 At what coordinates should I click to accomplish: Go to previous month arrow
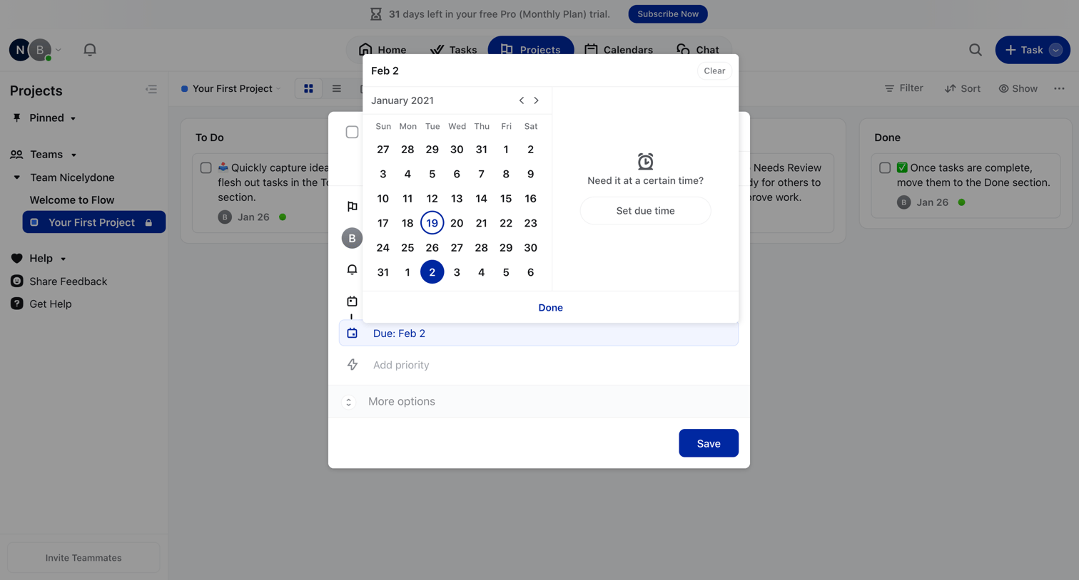(x=522, y=100)
